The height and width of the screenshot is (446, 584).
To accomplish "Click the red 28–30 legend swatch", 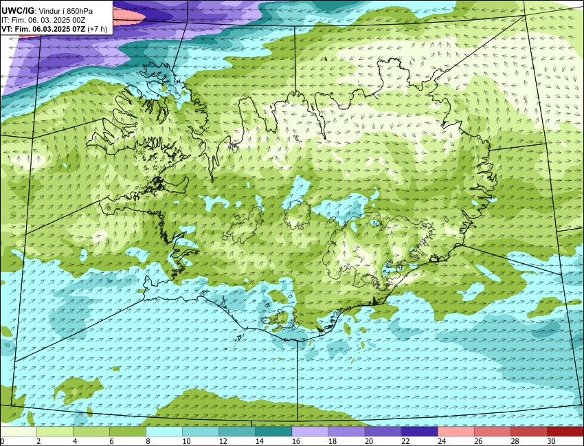I will 529,432.
